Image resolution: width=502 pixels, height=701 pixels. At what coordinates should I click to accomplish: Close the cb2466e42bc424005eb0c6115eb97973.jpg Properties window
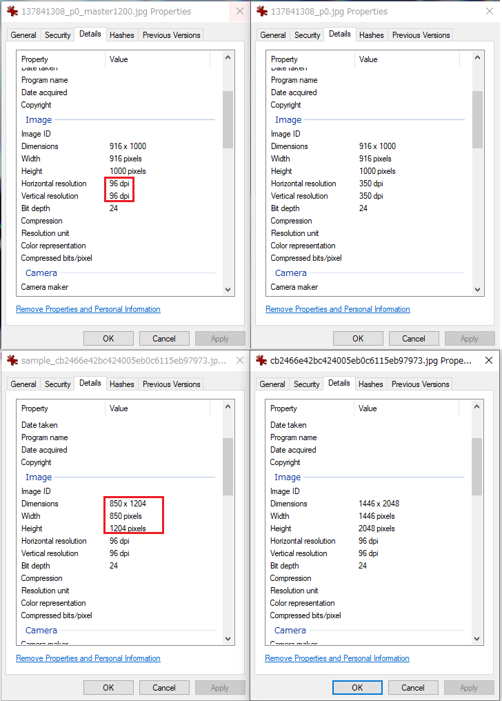(x=489, y=360)
